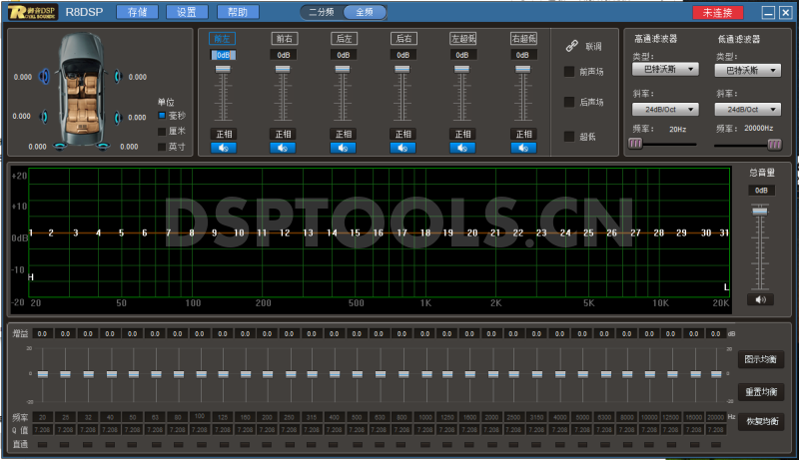Click the 重置均衡 button
The image size is (799, 460).
(764, 390)
